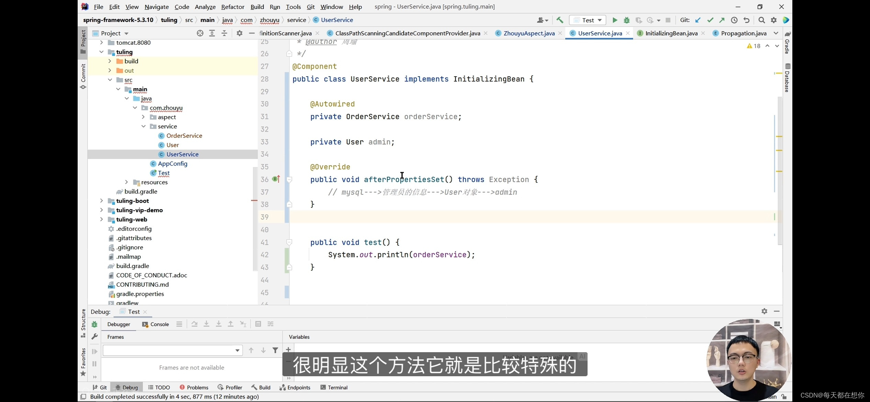Switch to Console tab in debugger
This screenshot has height=402, width=870.
[156, 324]
